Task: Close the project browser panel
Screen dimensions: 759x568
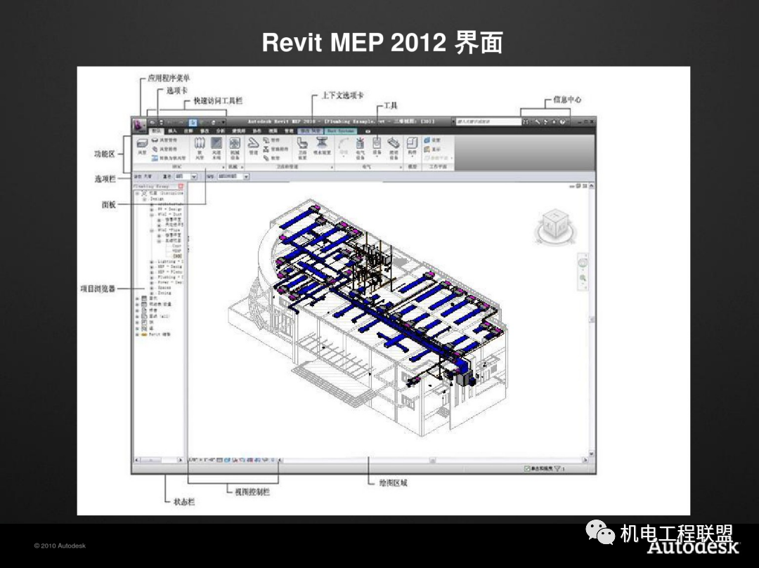Action: coord(181,186)
